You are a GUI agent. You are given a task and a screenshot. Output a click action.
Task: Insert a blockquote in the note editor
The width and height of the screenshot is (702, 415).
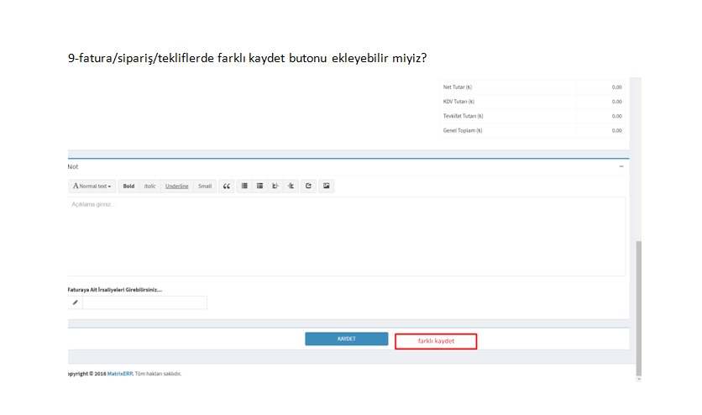click(227, 186)
